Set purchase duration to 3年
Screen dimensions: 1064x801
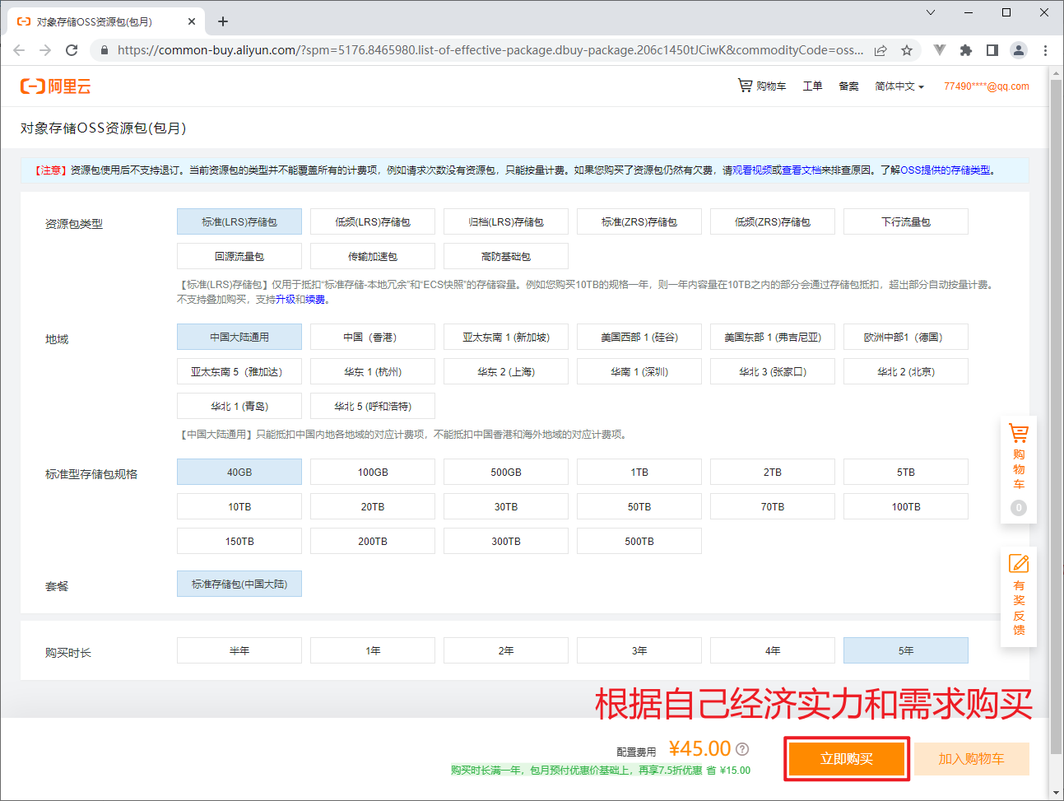click(x=639, y=650)
